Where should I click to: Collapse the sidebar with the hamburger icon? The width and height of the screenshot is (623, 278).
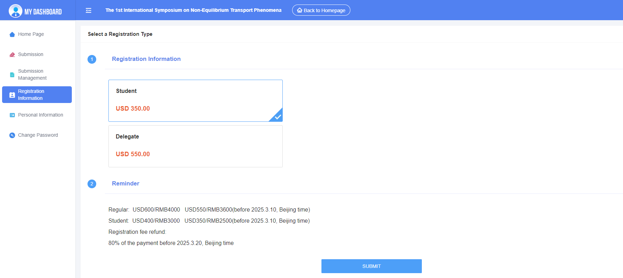click(89, 10)
